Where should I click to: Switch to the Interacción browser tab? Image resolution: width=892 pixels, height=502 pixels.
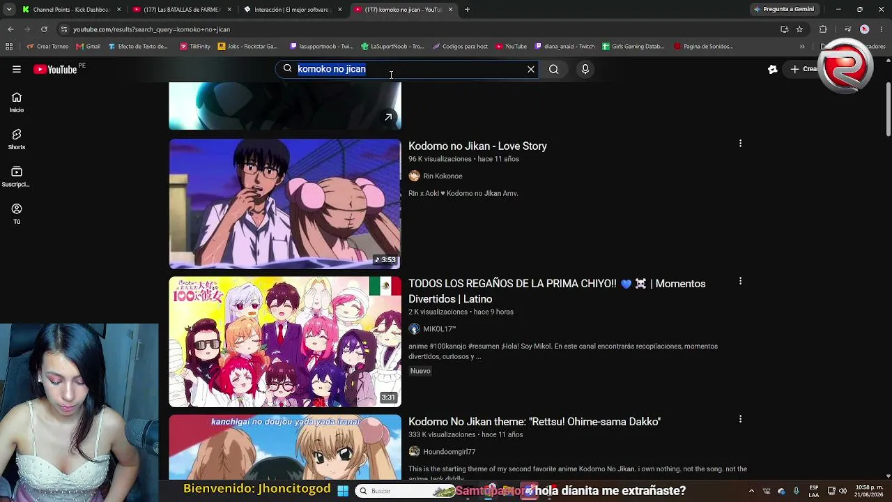pos(291,10)
